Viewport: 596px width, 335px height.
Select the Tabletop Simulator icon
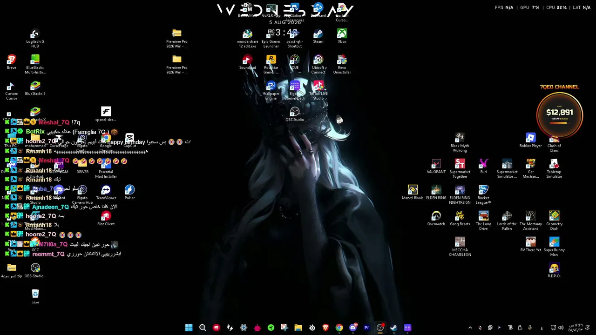554,168
